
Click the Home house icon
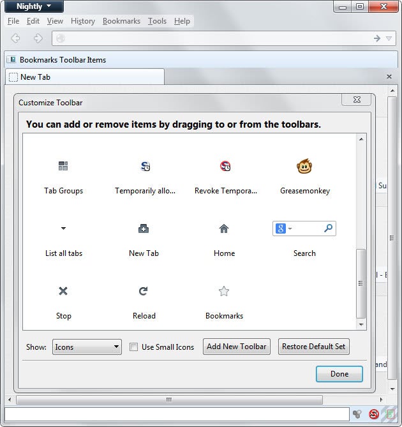(224, 228)
